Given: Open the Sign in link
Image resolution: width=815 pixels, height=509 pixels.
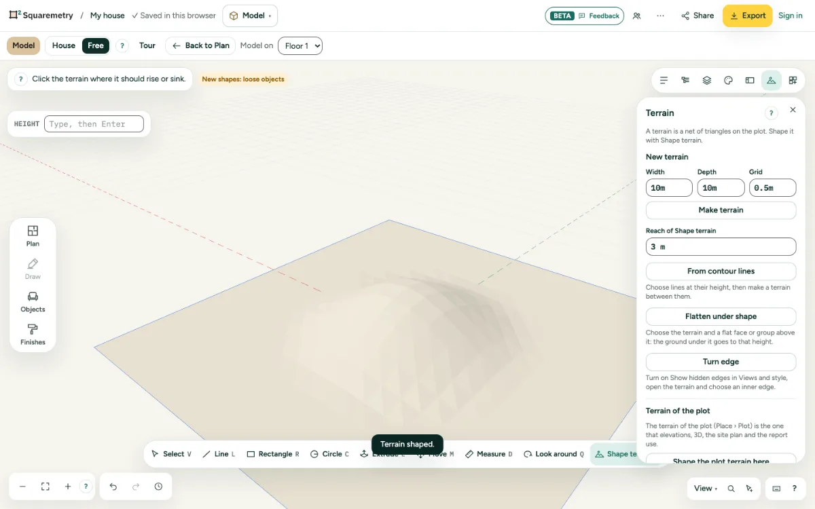Looking at the screenshot, I should (x=791, y=16).
